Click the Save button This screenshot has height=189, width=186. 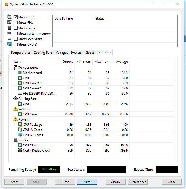pyautogui.click(x=87, y=182)
